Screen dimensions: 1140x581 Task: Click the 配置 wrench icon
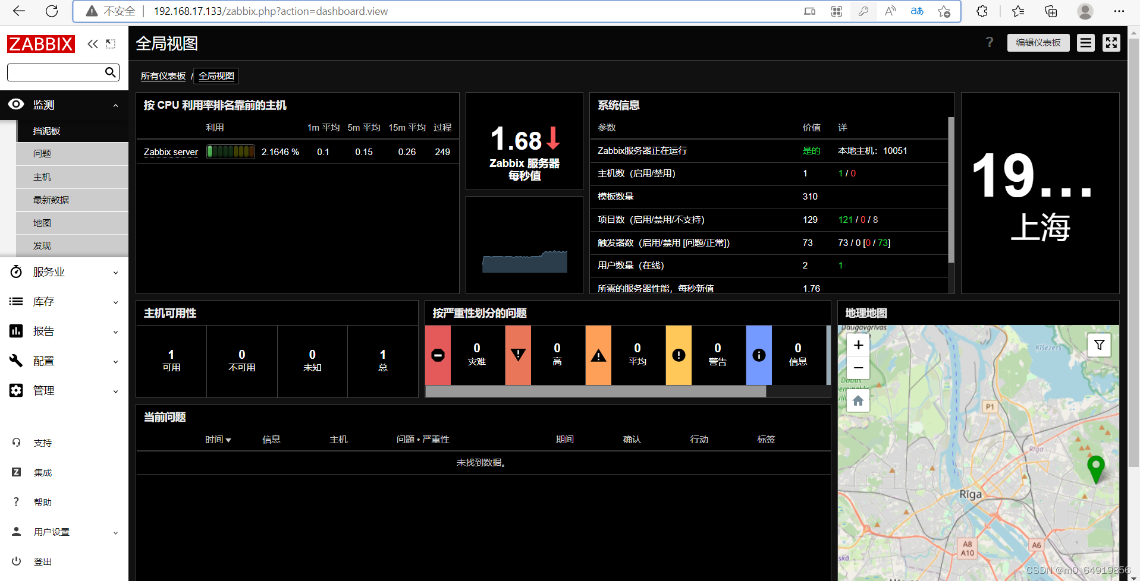tap(16, 361)
